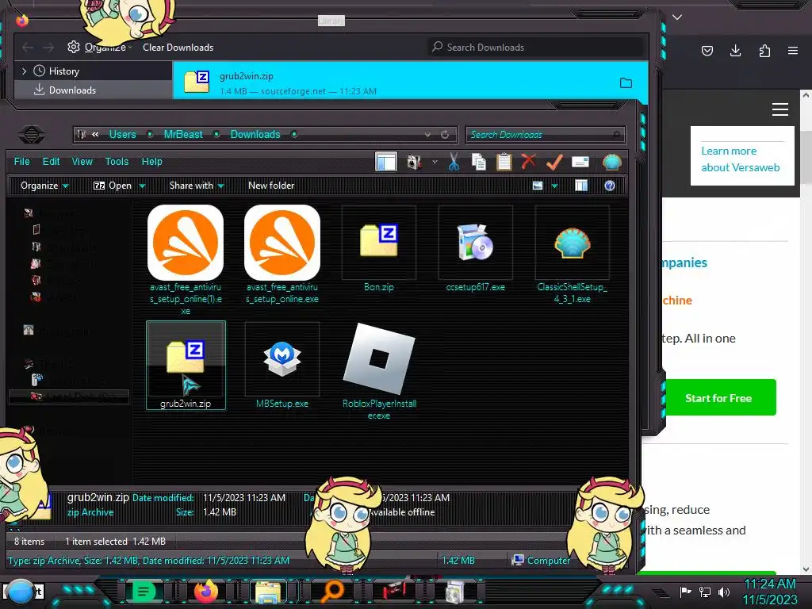Image resolution: width=812 pixels, height=609 pixels.
Task: Select the MBSetup.exe Malwarebytes installer
Action: click(x=282, y=365)
